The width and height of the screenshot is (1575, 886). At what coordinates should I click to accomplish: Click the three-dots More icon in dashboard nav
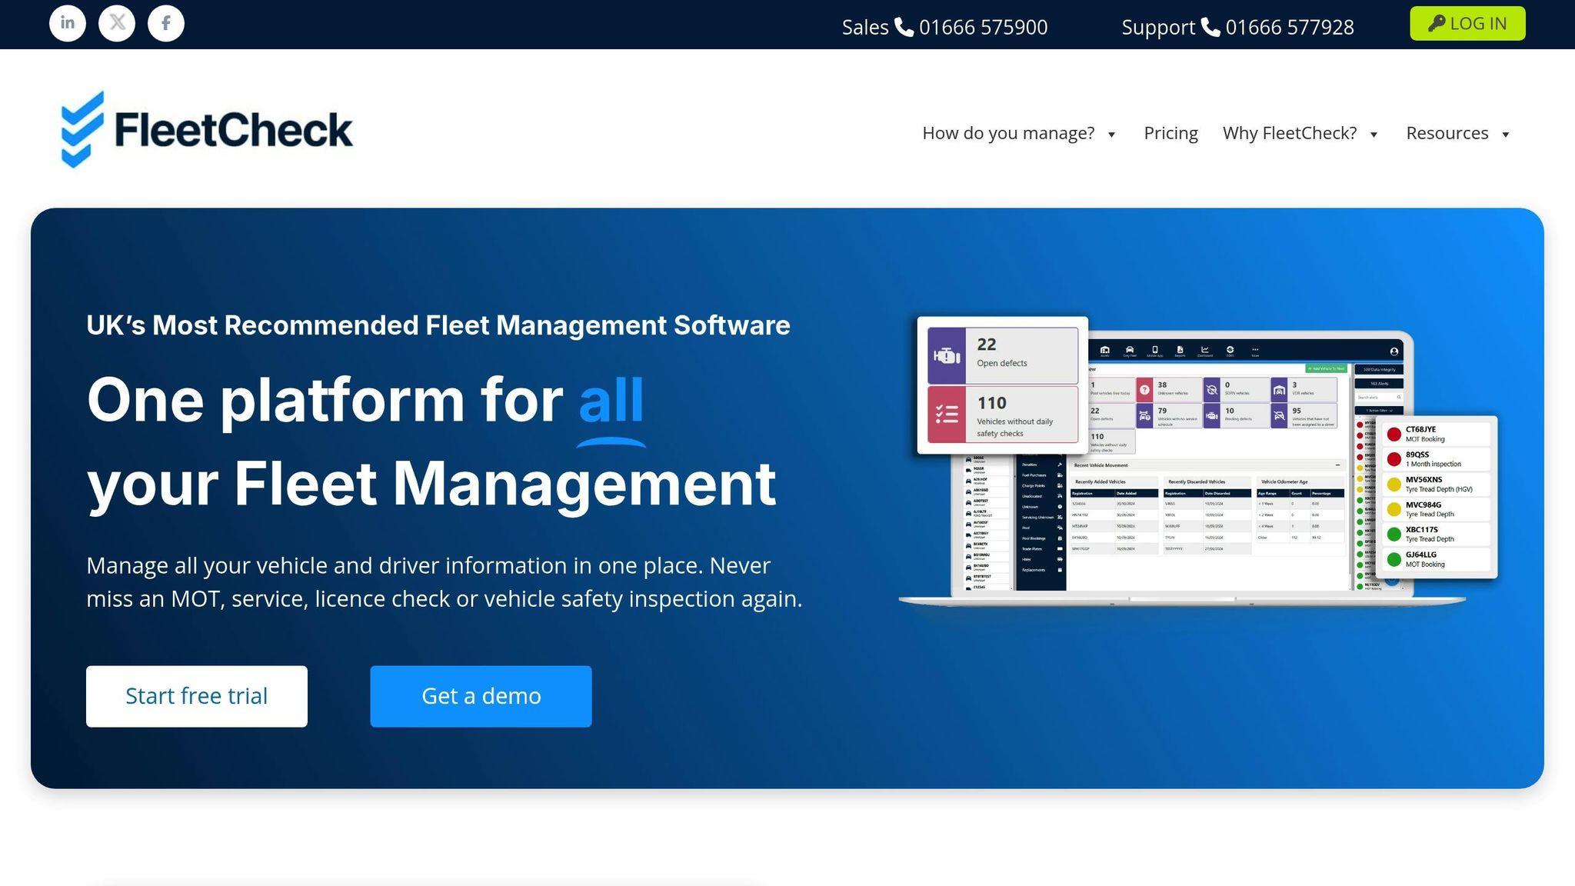(1255, 351)
